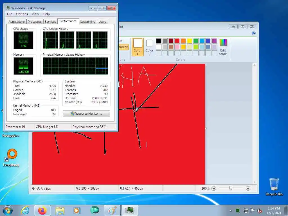This screenshot has width=288, height=216.
Task: Click the Paint vertical scrollbar down arrow
Action: tap(254, 182)
